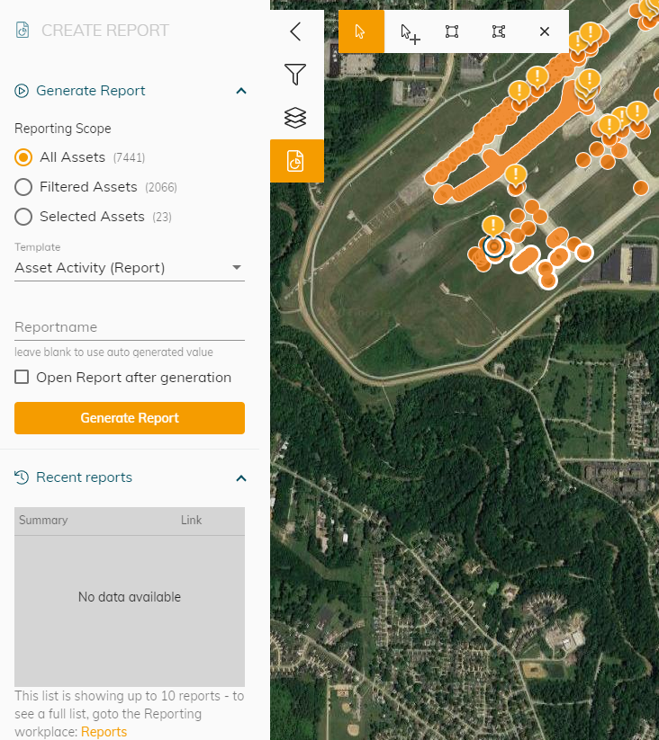Click the back arrow to collapse panel

pyautogui.click(x=295, y=32)
